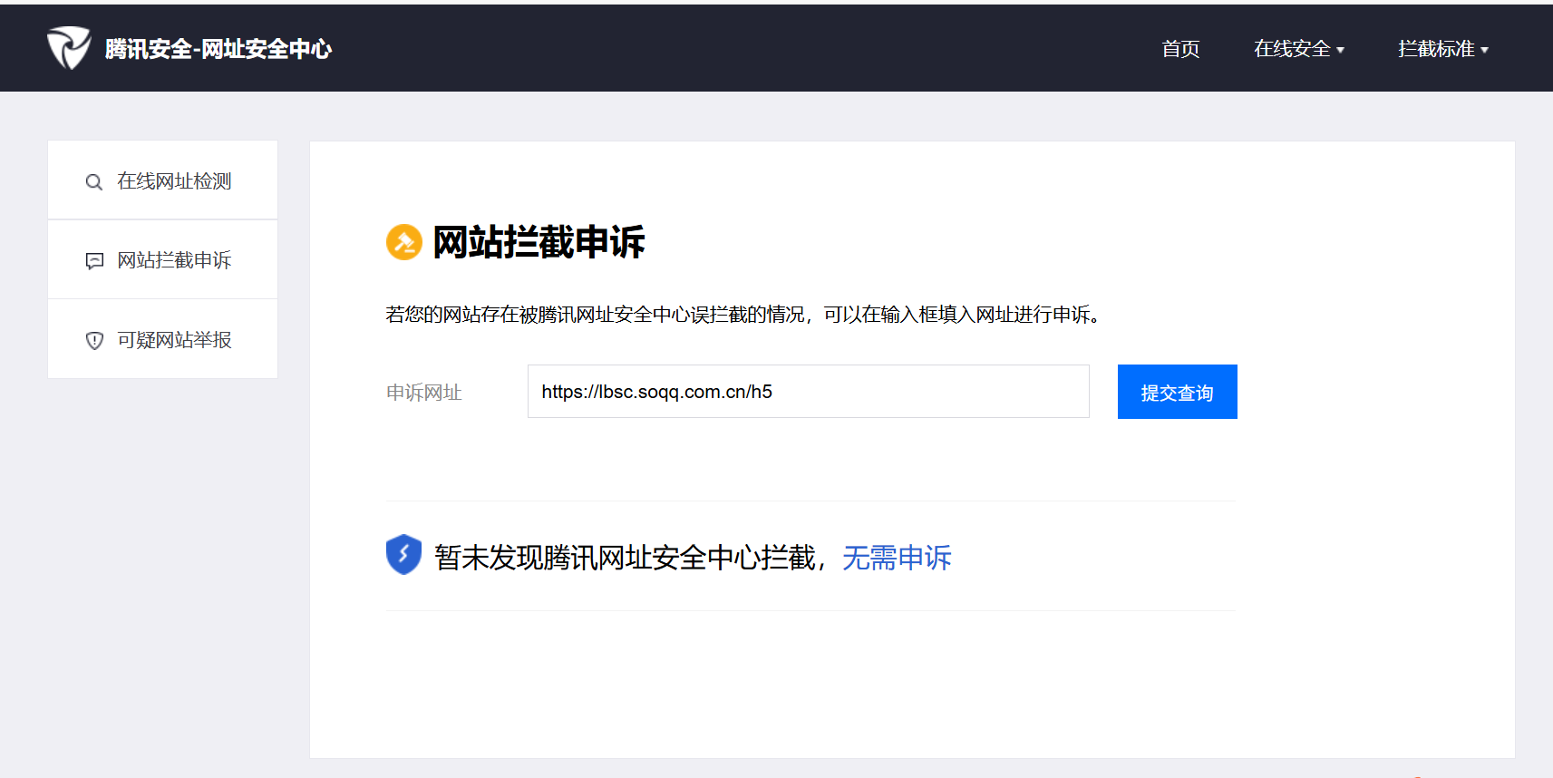
Task: Click the description starting with 若您的网站存在
Action: [743, 315]
